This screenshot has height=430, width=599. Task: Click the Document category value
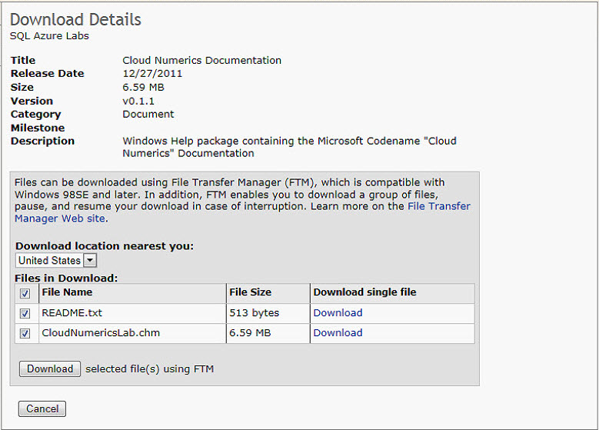pos(148,114)
